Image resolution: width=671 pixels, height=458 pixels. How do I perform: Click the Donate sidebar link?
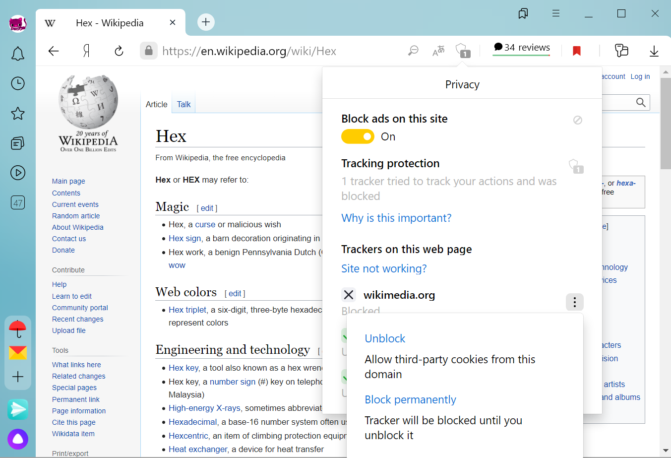(63, 250)
